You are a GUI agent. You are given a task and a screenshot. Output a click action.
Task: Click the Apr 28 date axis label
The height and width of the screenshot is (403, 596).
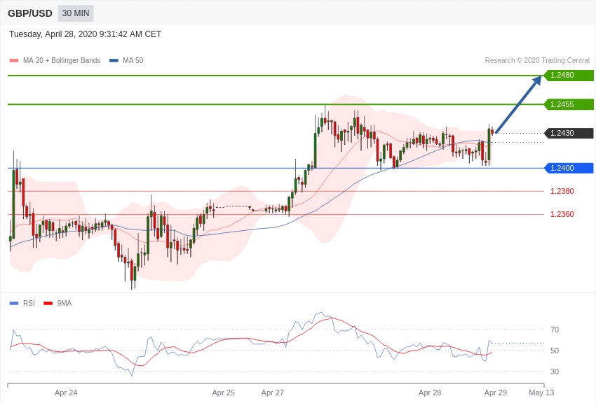(x=430, y=393)
